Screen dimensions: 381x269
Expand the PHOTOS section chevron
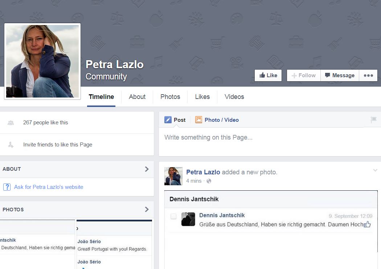[x=147, y=209]
